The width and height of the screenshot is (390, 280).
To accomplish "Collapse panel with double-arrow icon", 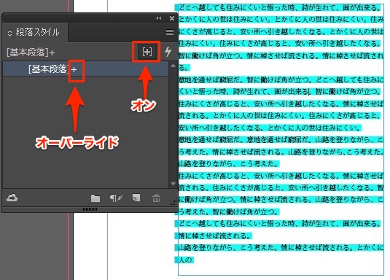I will coord(159,18).
